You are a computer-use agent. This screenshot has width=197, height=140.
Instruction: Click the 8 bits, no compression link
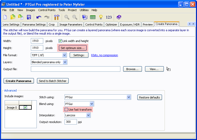104,55
